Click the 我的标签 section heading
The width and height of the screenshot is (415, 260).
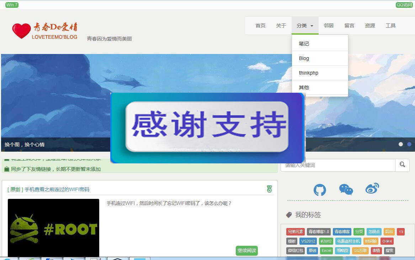pyautogui.click(x=308, y=215)
